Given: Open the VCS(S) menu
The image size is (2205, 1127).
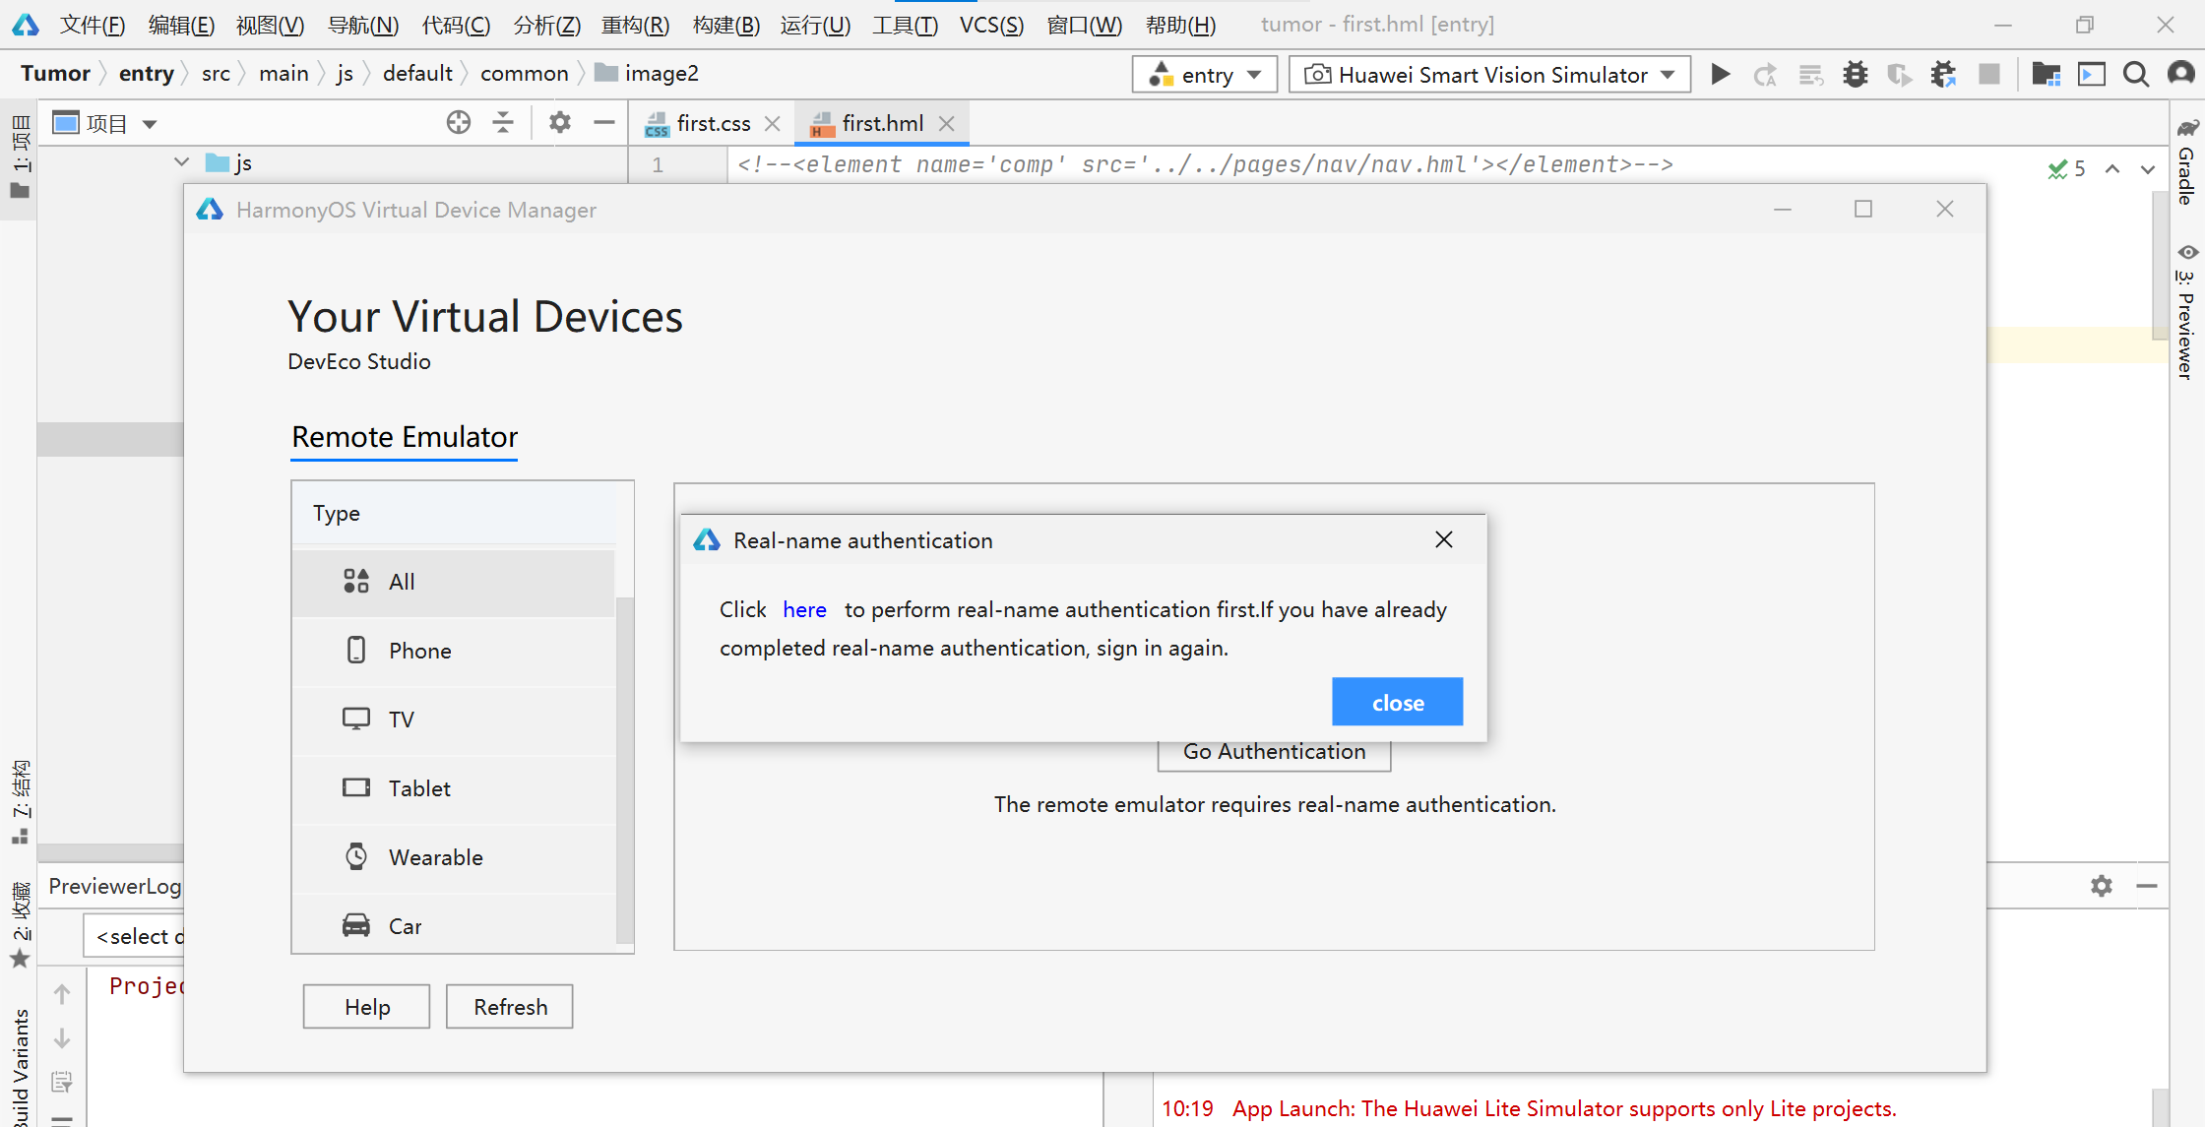Looking at the screenshot, I should click(x=991, y=25).
